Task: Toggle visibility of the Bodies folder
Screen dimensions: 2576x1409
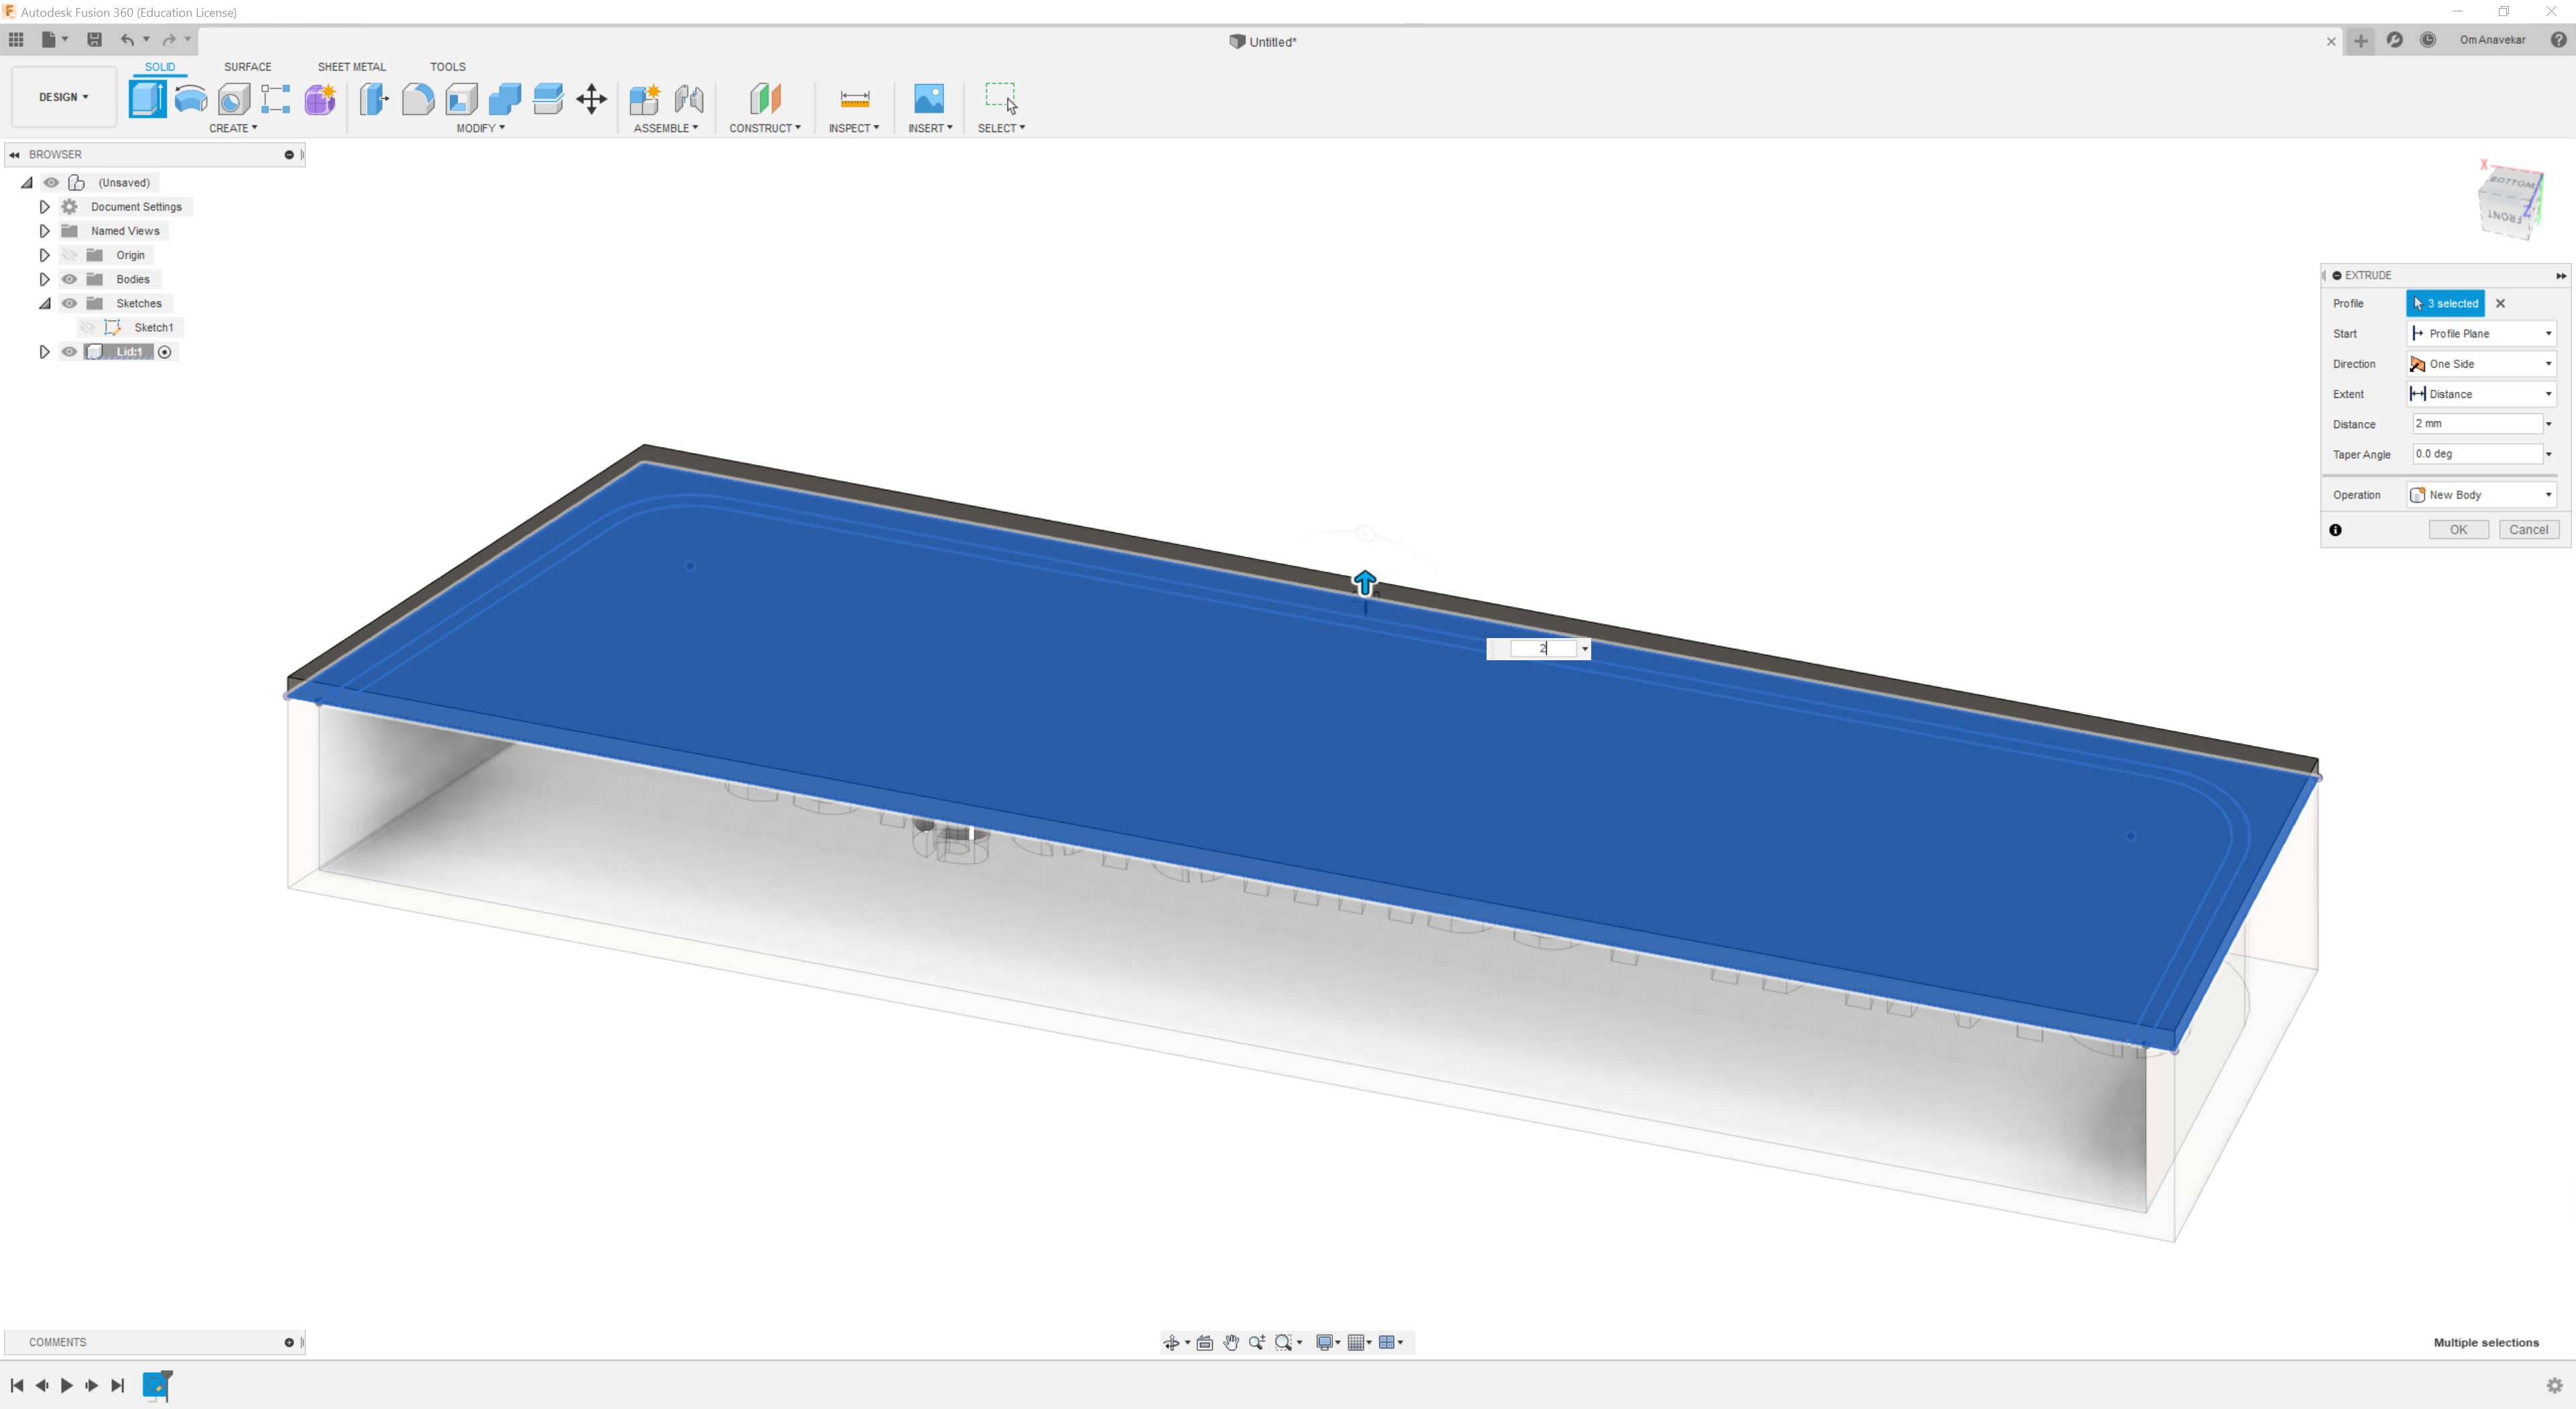Action: (69, 279)
